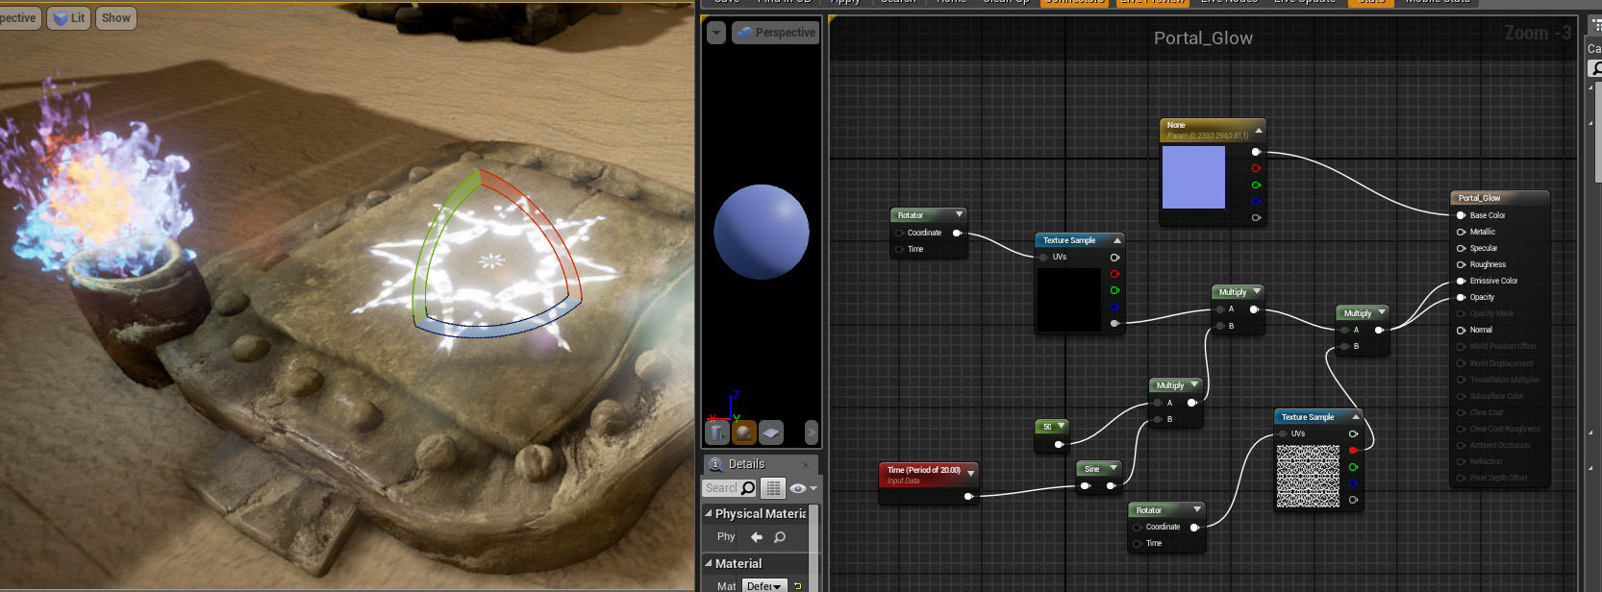Click the Lit view mode button
Screen dimensions: 1602x592
pos(69,18)
